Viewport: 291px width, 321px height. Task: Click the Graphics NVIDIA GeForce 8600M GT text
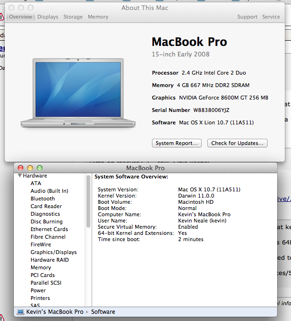[224, 98]
